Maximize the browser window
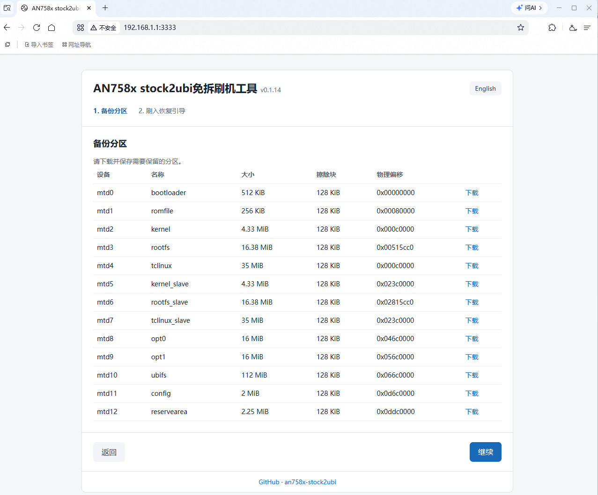The width and height of the screenshot is (598, 495). click(574, 8)
